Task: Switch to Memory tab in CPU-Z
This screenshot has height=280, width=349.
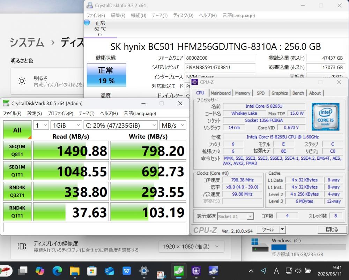Action: coord(243,93)
